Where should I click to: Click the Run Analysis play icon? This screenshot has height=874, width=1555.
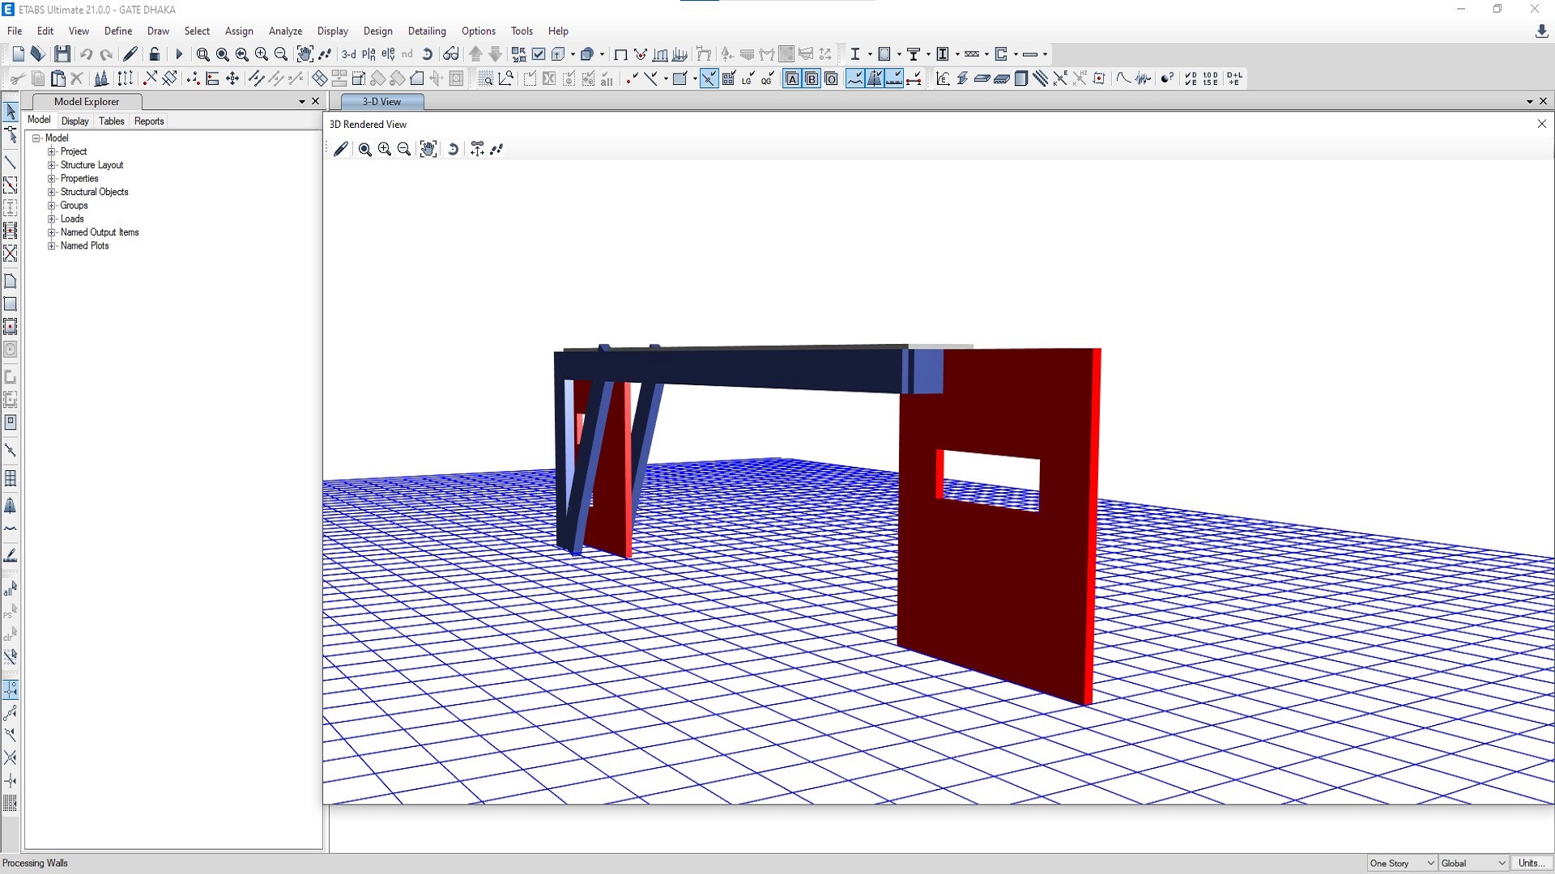click(179, 54)
